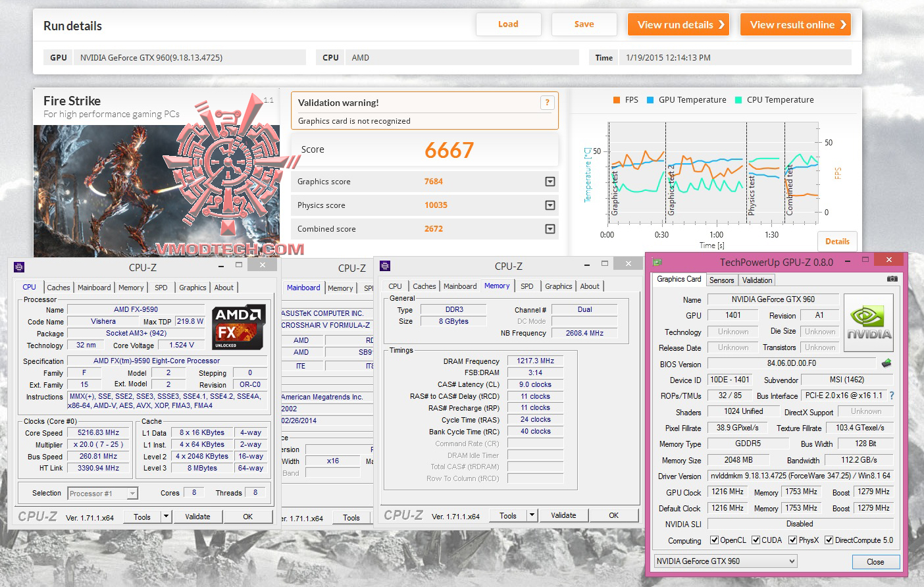Click the BIOS save chip icon in GPU-Z

tap(886, 363)
